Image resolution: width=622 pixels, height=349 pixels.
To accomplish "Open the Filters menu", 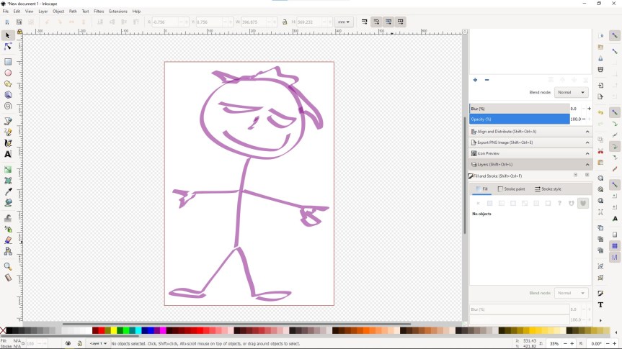I will pos(99,12).
